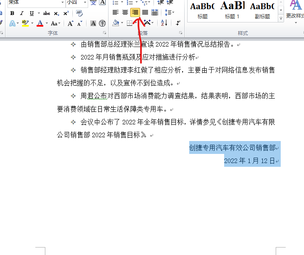Image resolution: width=304 pixels, height=255 pixels.
Task: Toggle subscript formatting
Action: 57,13
